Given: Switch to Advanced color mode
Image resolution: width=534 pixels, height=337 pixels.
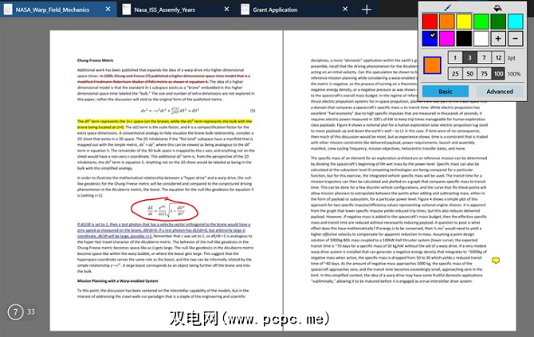Looking at the screenshot, I should pos(500,92).
